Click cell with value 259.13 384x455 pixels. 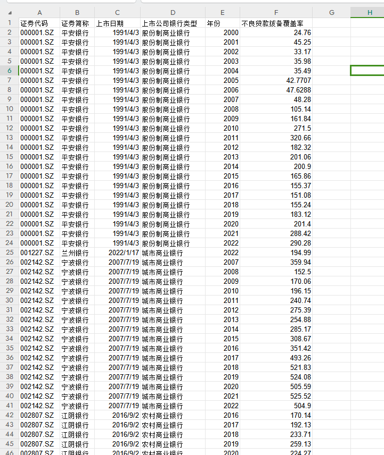[x=276, y=444]
